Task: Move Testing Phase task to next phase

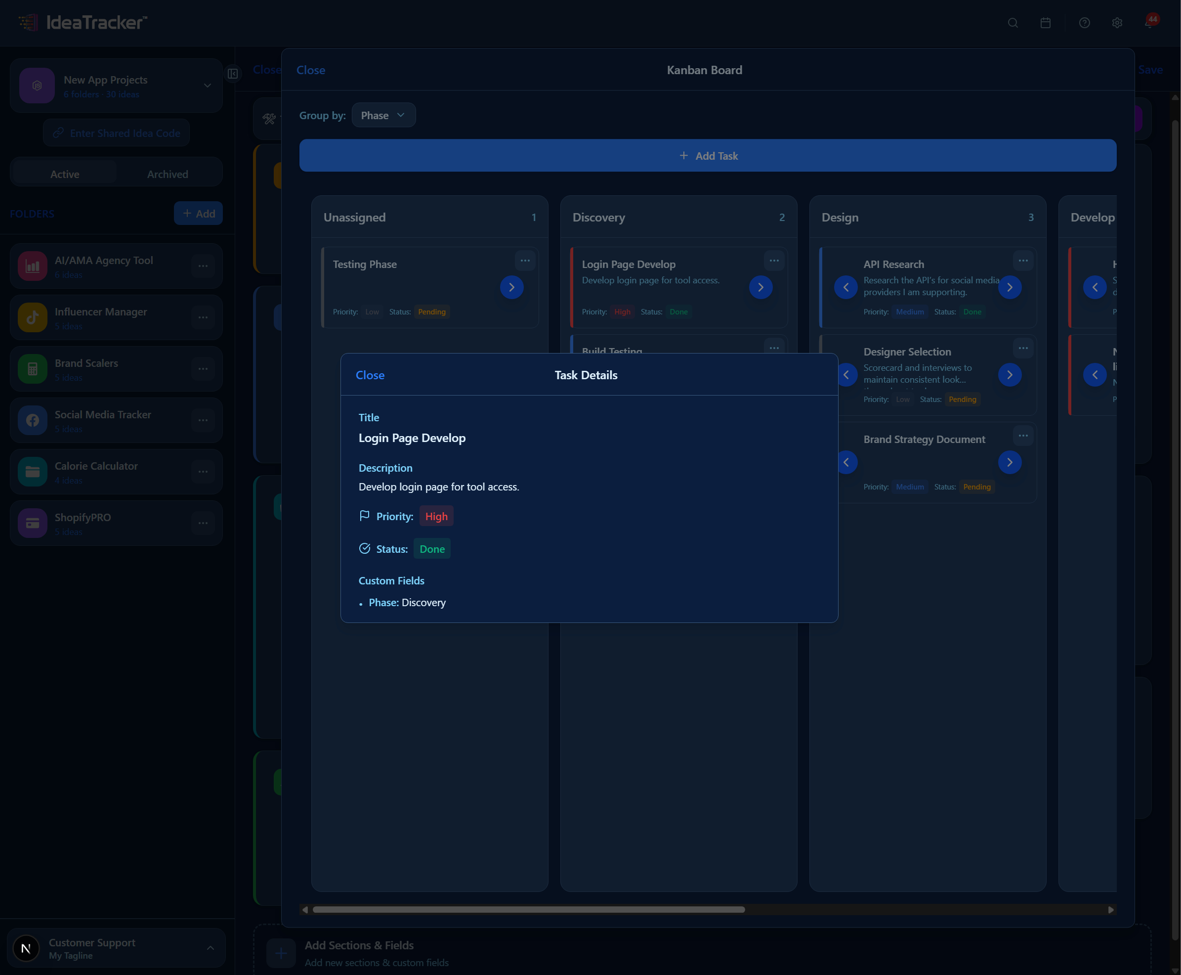Action: click(x=511, y=288)
